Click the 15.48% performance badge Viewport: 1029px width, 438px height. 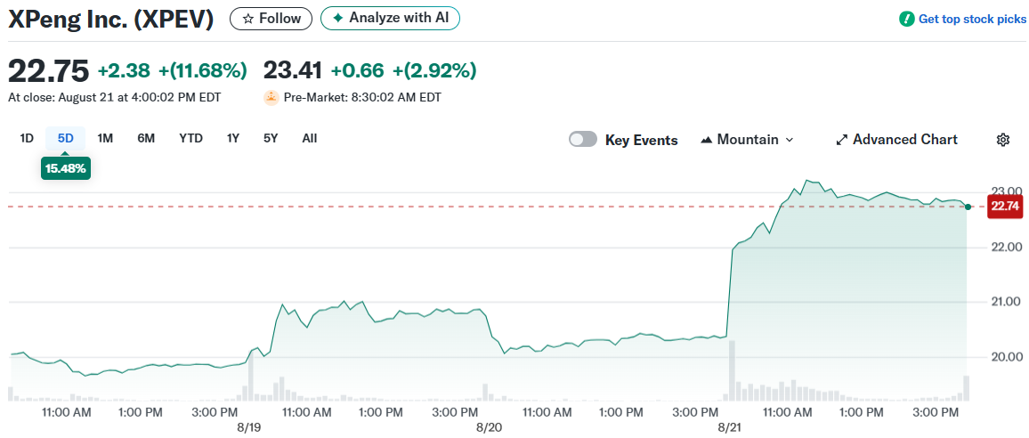(x=66, y=168)
